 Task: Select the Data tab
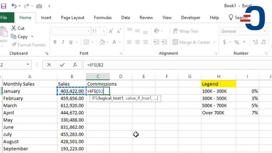[x=125, y=17]
